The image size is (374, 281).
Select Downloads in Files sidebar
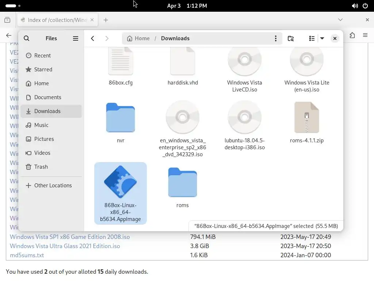coord(51,111)
